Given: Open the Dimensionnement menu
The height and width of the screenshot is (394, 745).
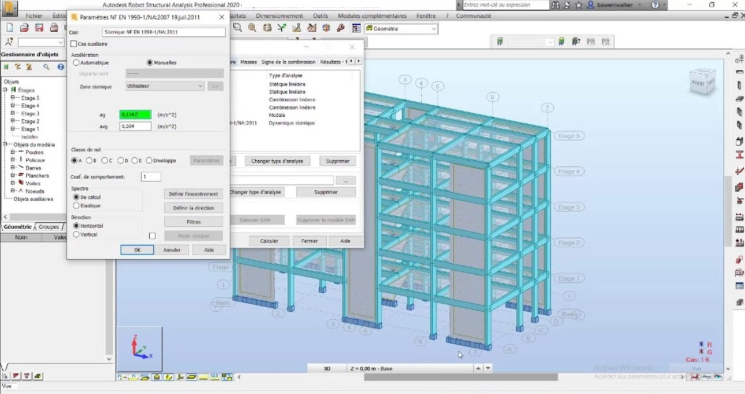Looking at the screenshot, I should coord(279,16).
